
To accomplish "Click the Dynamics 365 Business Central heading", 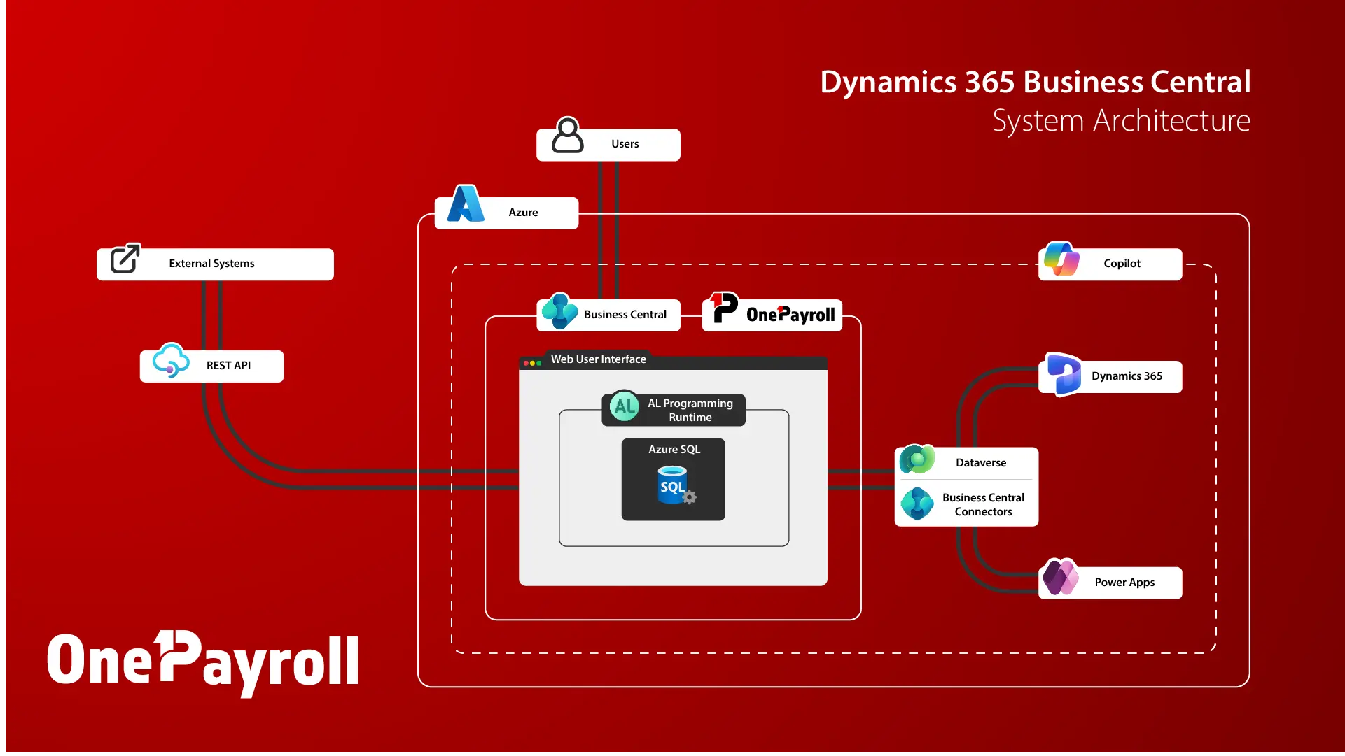I will (1035, 81).
